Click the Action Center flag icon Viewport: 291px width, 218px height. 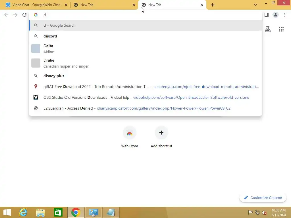pos(250,212)
